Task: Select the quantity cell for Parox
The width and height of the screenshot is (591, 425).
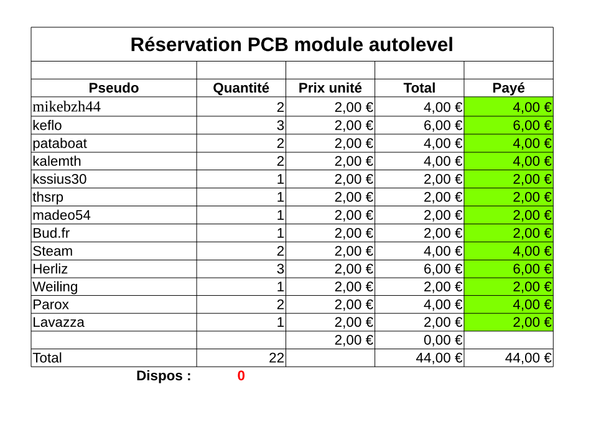Action: tap(241, 304)
